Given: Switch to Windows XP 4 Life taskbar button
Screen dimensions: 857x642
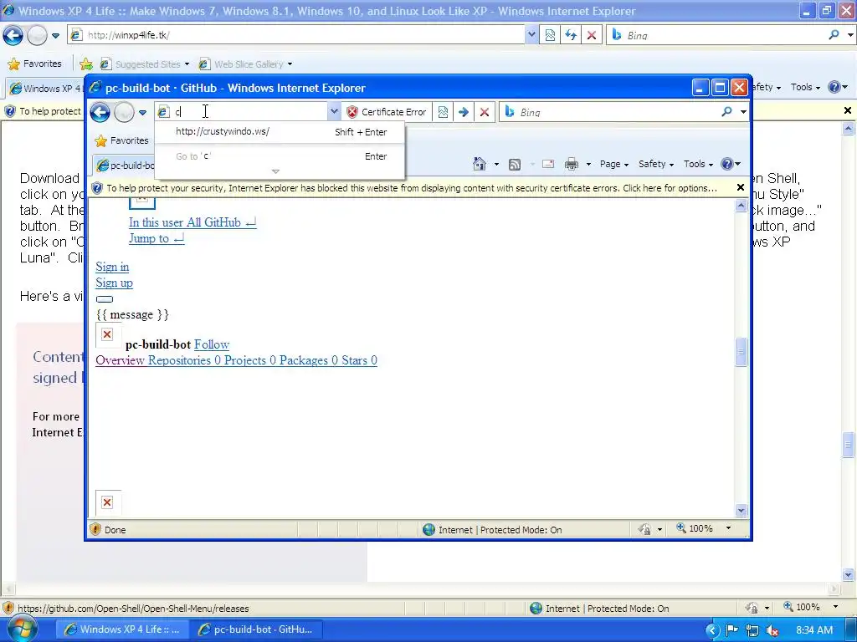Looking at the screenshot, I should pyautogui.click(x=122, y=629).
